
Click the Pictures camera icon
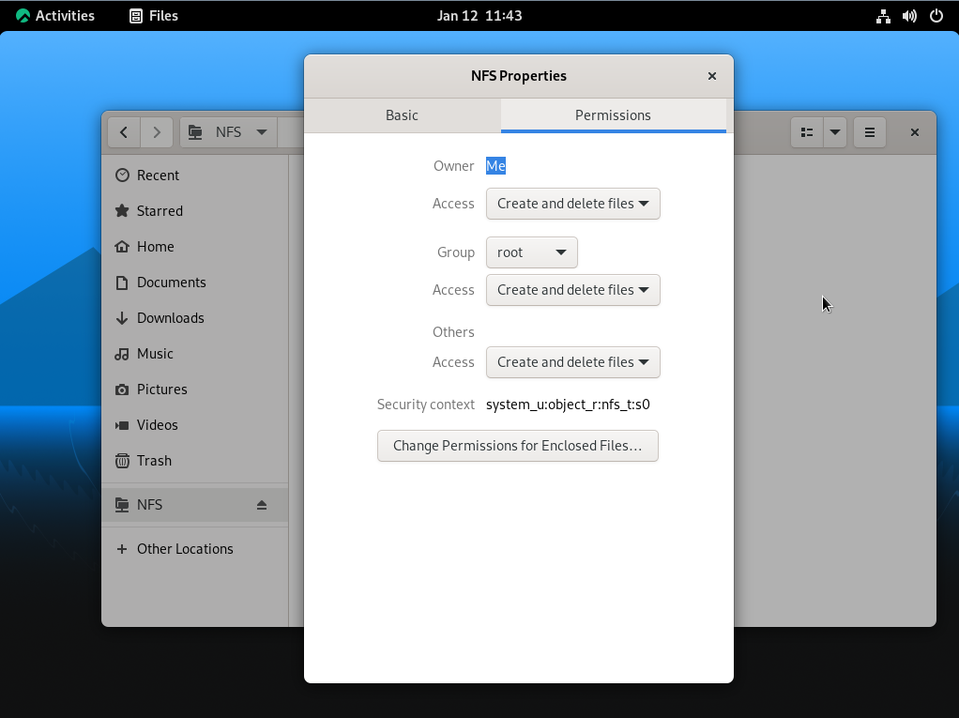point(122,390)
